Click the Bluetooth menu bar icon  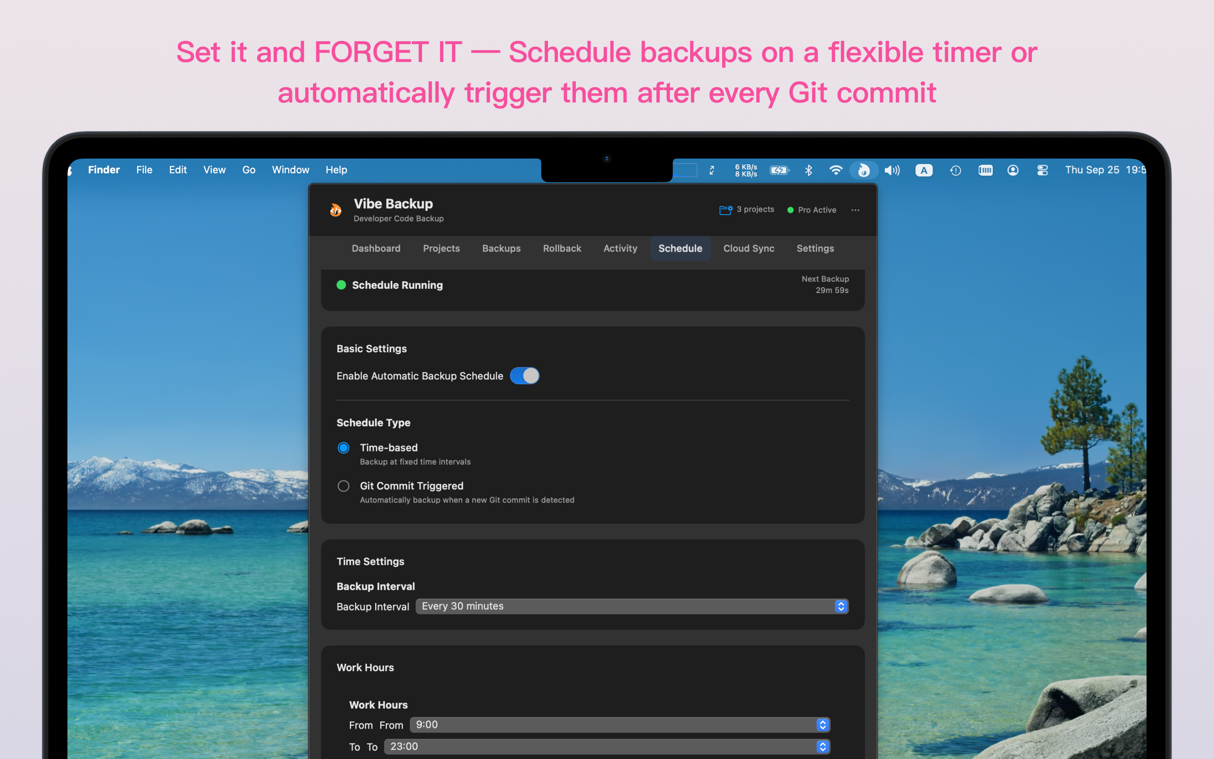808,170
